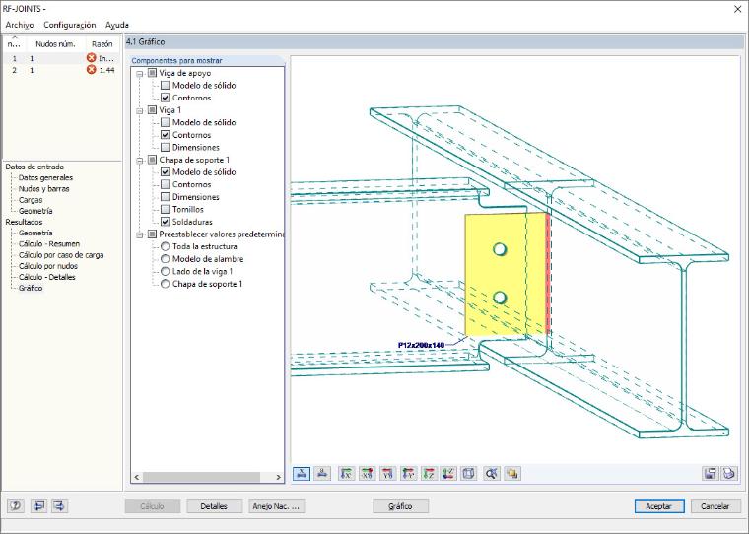
Task: Set view in X direction
Action: [x=346, y=473]
